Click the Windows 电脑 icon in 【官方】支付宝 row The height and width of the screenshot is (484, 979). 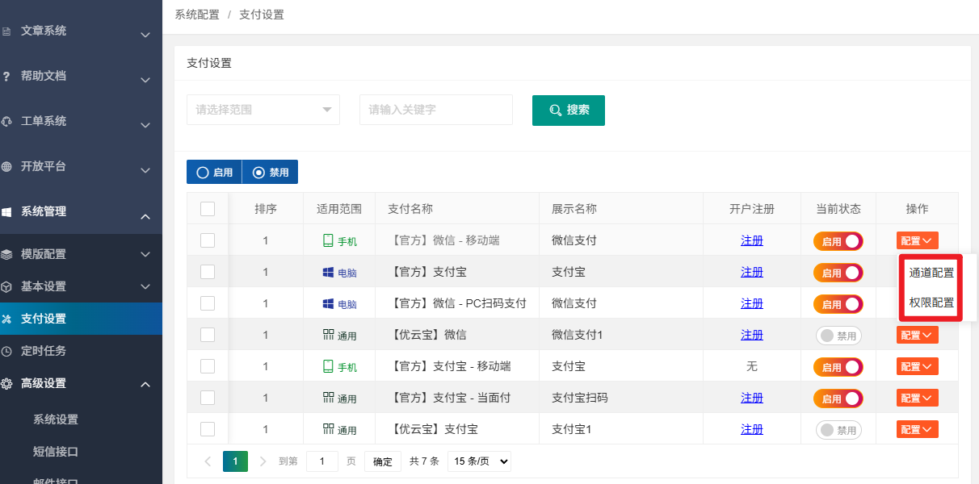pos(328,272)
